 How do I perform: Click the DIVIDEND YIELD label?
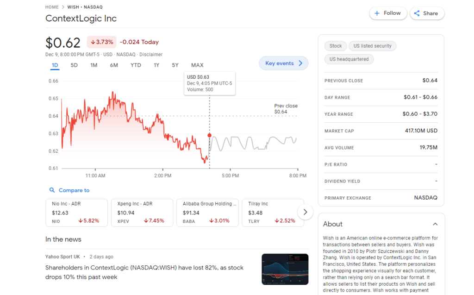point(342,181)
